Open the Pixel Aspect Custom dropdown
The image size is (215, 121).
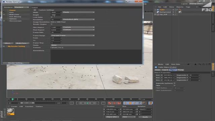78,30
